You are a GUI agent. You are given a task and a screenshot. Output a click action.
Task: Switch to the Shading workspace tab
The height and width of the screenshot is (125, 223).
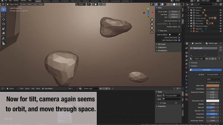click(86, 1)
